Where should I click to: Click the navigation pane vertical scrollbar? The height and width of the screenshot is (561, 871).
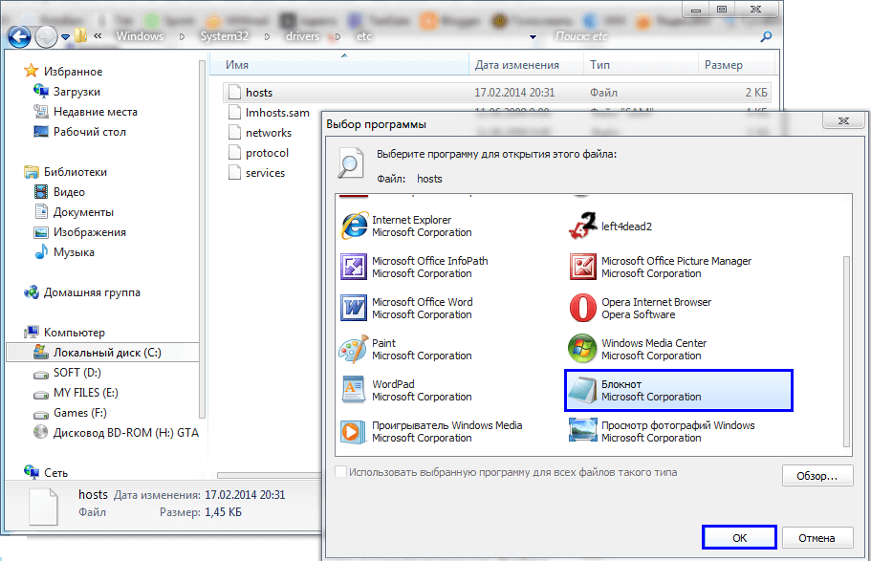[x=202, y=239]
